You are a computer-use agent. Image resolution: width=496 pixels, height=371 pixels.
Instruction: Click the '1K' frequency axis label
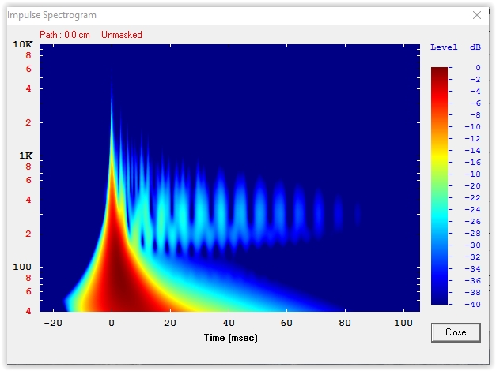tap(25, 156)
